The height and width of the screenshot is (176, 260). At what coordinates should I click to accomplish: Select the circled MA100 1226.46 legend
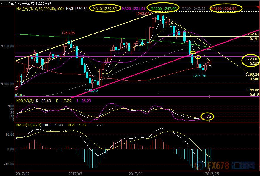(223, 9)
